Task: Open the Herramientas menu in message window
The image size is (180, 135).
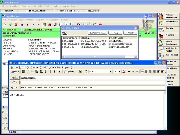Action: (x=54, y=67)
